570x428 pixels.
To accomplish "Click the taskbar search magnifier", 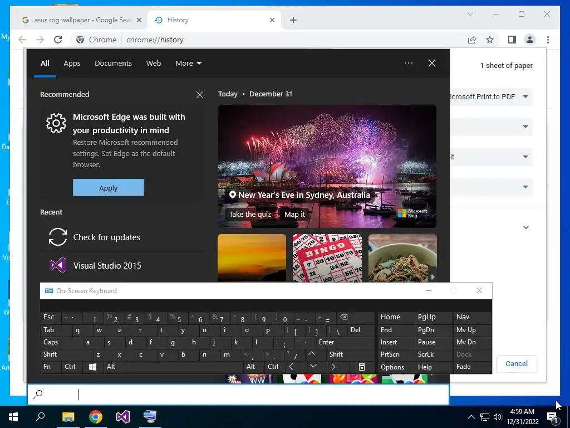I will 40,417.
